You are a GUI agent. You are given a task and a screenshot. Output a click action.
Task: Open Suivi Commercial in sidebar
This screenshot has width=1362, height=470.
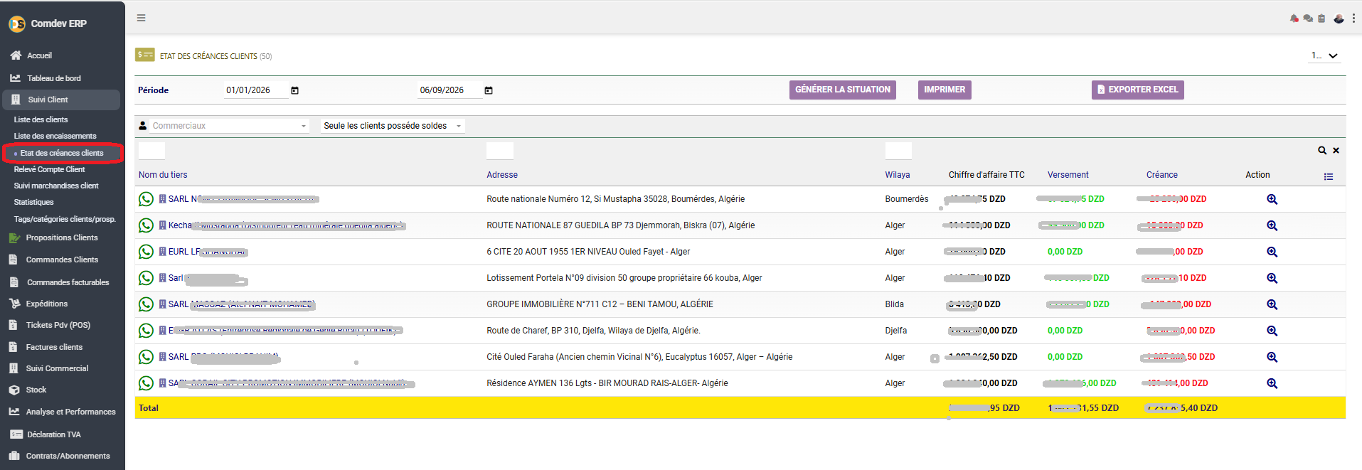click(57, 368)
